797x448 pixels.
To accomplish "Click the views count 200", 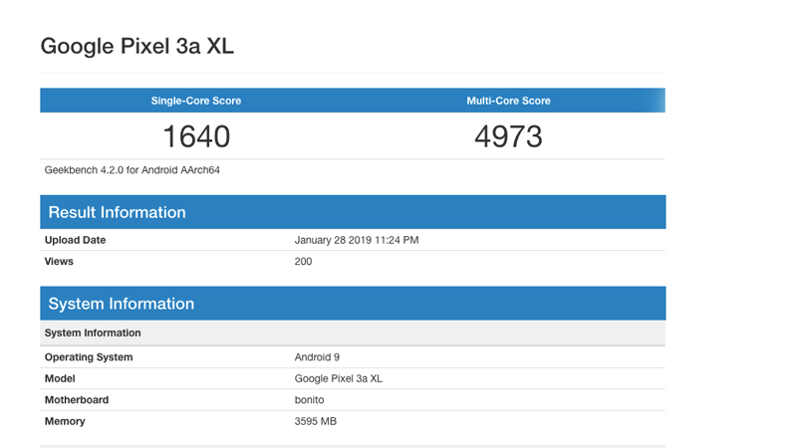I will (303, 261).
